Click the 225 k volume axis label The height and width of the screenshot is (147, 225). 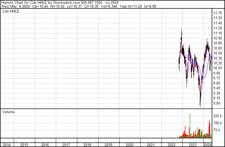point(218,116)
